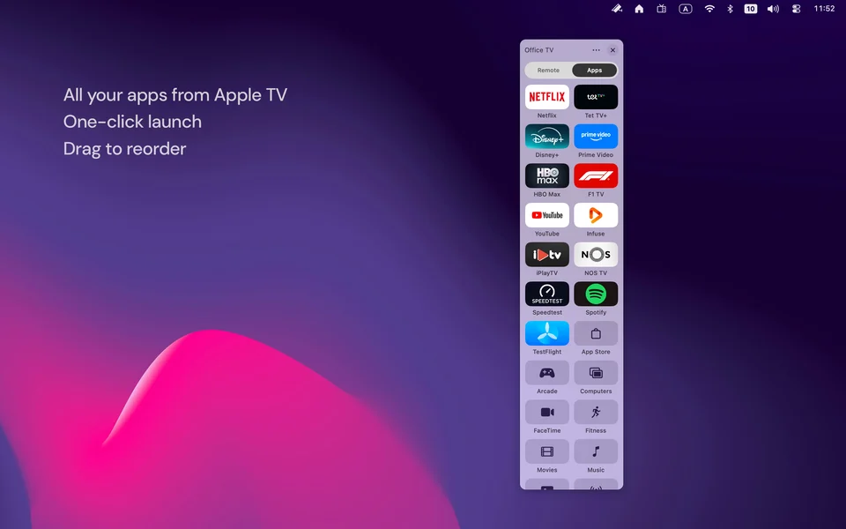Launch the HBO Max app

[547, 176]
